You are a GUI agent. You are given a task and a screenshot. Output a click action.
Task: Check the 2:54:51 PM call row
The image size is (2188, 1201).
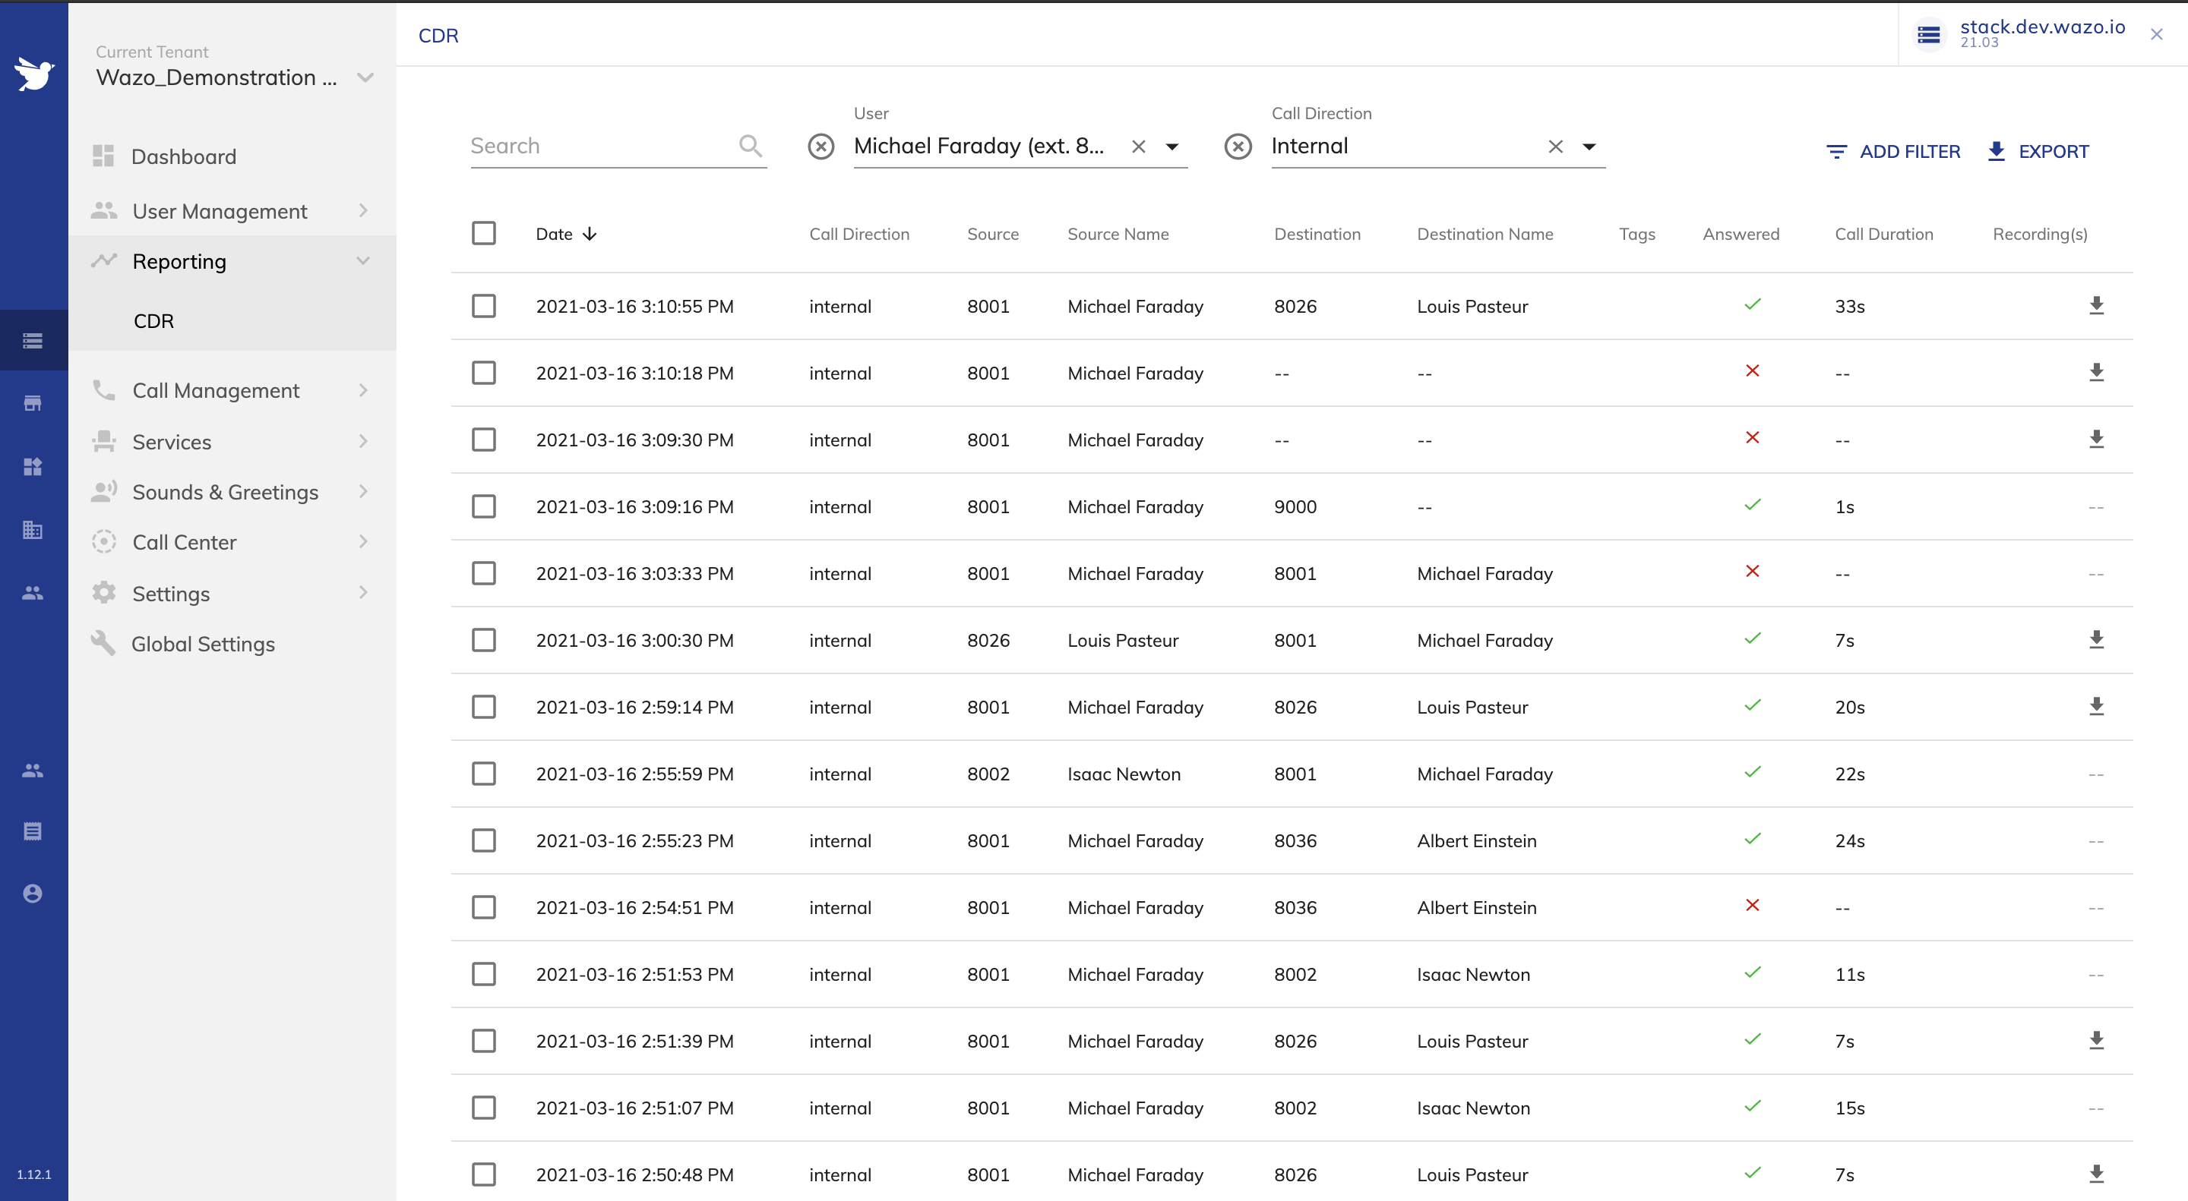483,907
